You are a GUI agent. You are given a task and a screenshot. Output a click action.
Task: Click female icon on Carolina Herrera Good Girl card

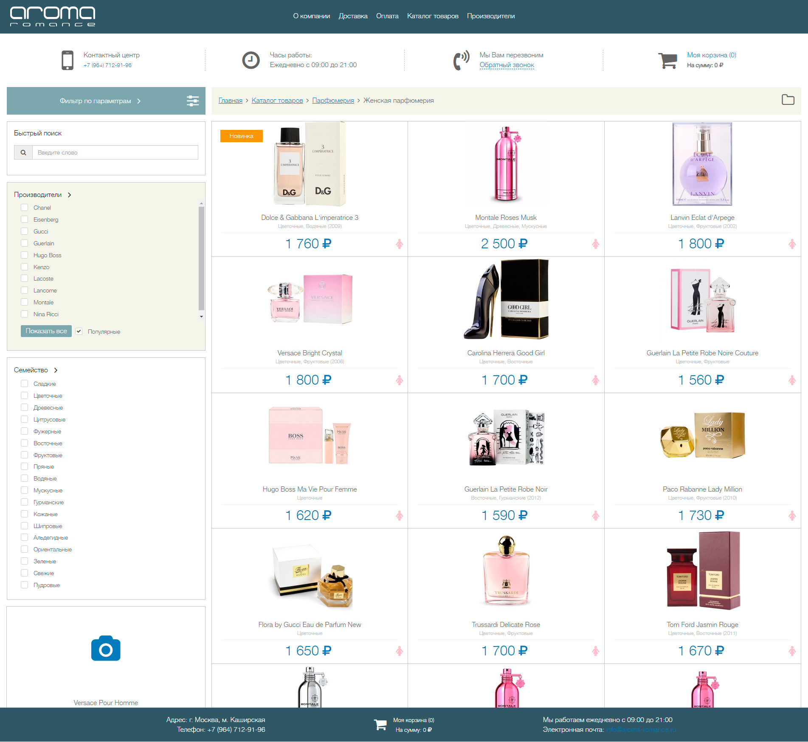[x=596, y=380]
